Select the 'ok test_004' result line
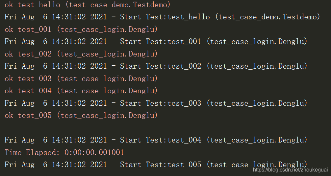Screen dimensions: 331x176 [81, 91]
